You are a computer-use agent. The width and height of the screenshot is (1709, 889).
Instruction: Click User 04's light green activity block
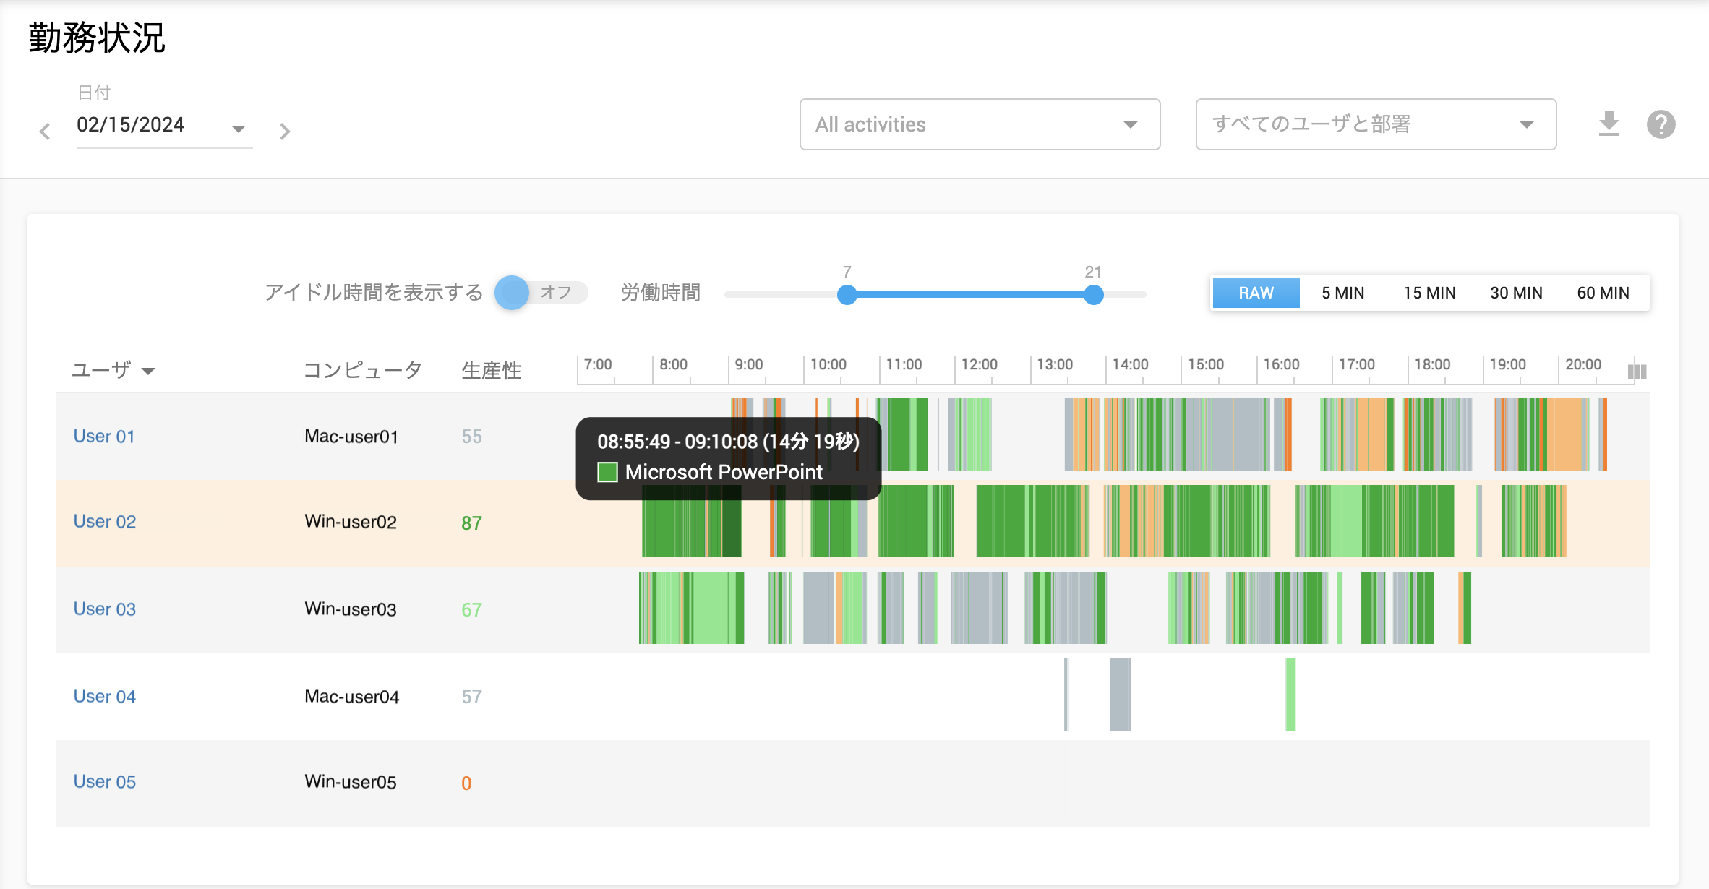pos(1290,695)
